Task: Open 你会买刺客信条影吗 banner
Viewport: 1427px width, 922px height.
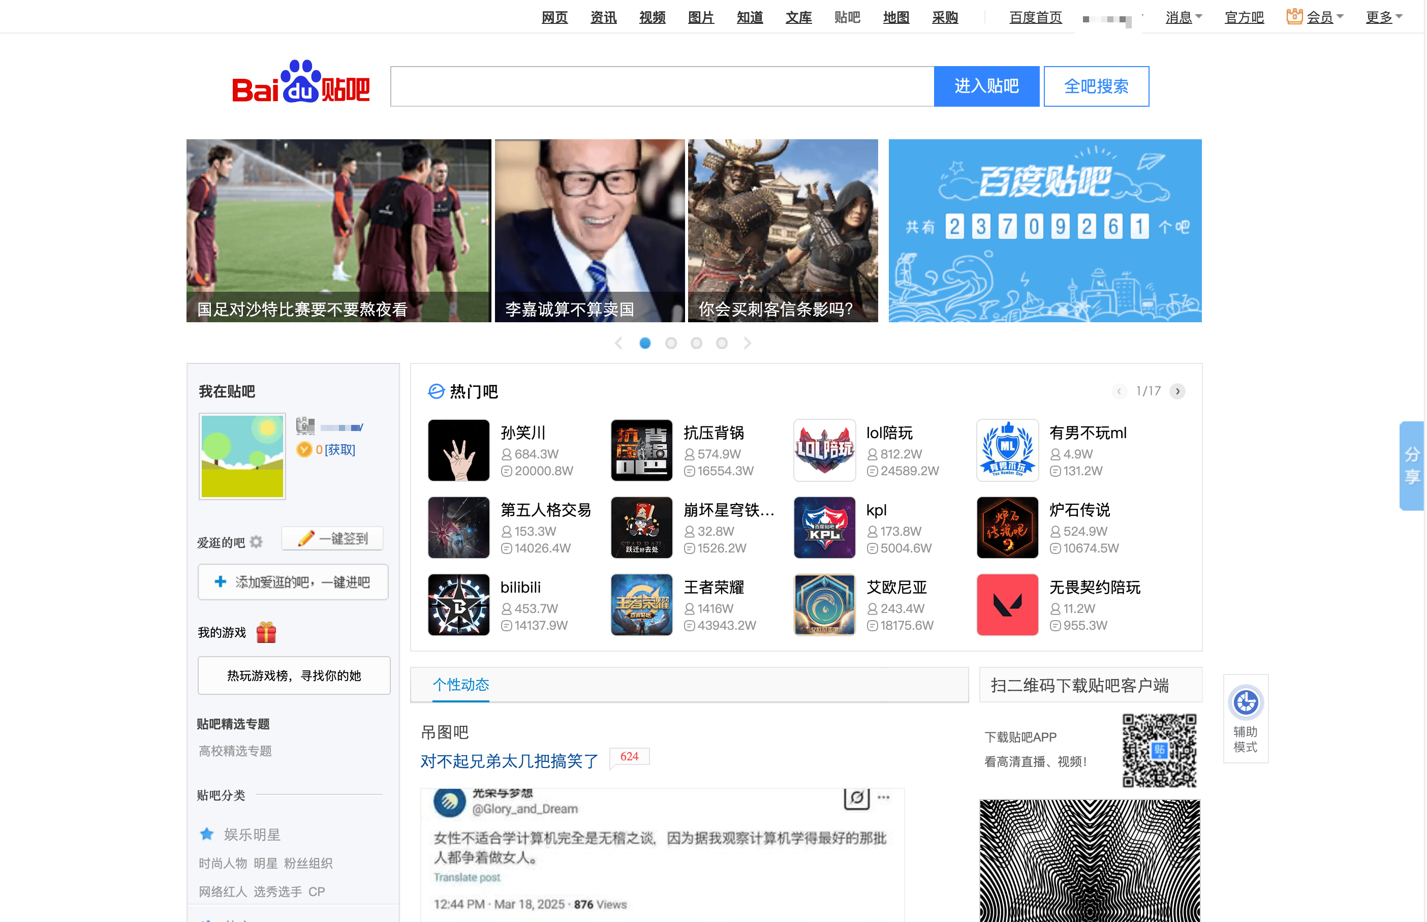Action: tap(783, 231)
